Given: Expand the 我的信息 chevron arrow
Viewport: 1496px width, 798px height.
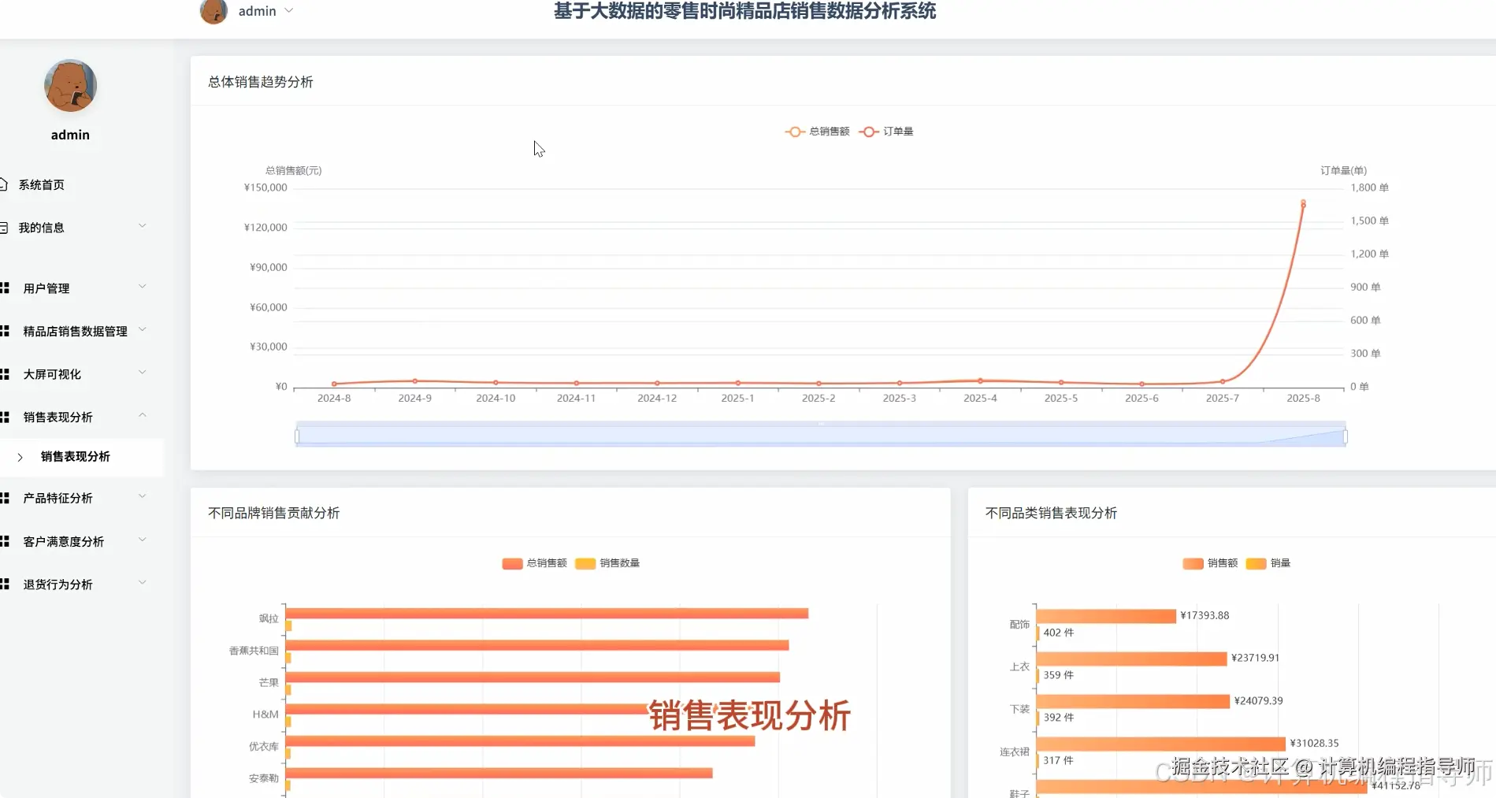Looking at the screenshot, I should (x=143, y=226).
